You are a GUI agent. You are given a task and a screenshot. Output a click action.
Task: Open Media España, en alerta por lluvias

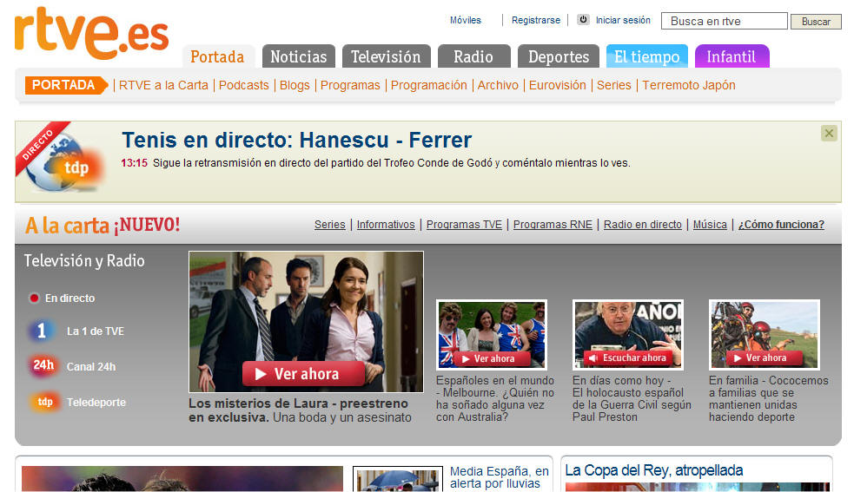[500, 477]
